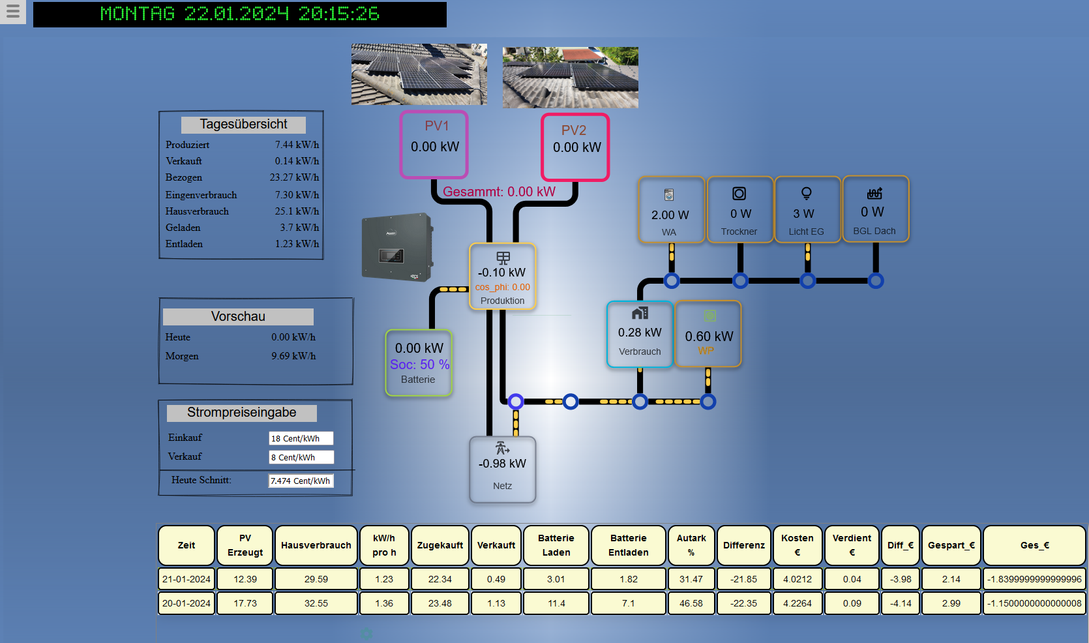Open the PV1 power tile
This screenshot has height=643, width=1089.
pos(434,144)
